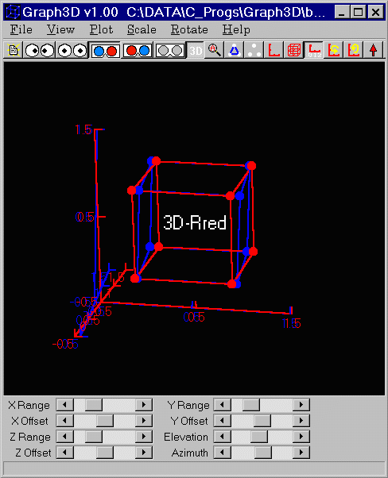Open the Scale menu

point(142,29)
